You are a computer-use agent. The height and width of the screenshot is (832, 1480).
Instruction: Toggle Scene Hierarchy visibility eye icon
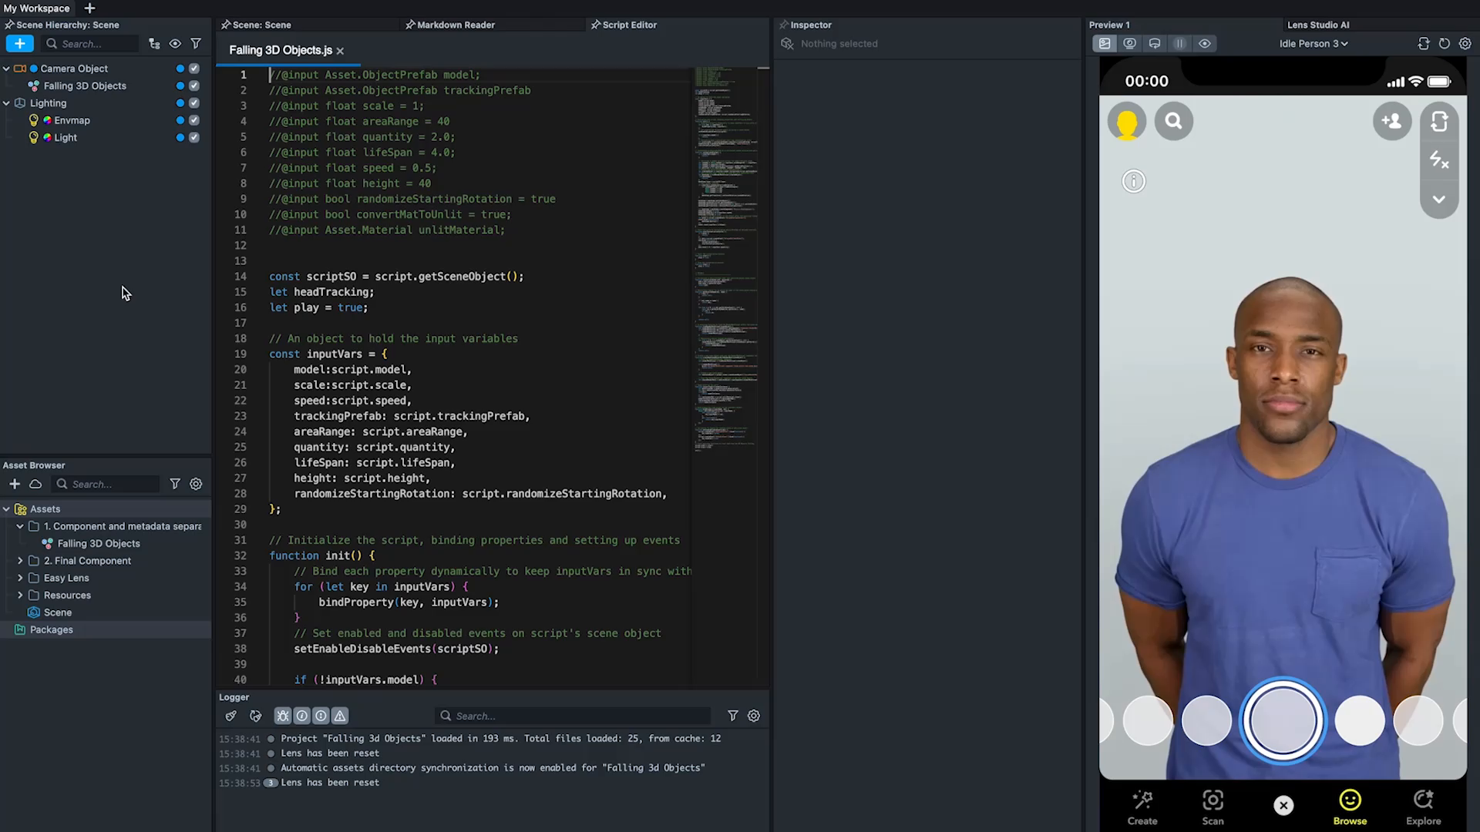pyautogui.click(x=175, y=44)
